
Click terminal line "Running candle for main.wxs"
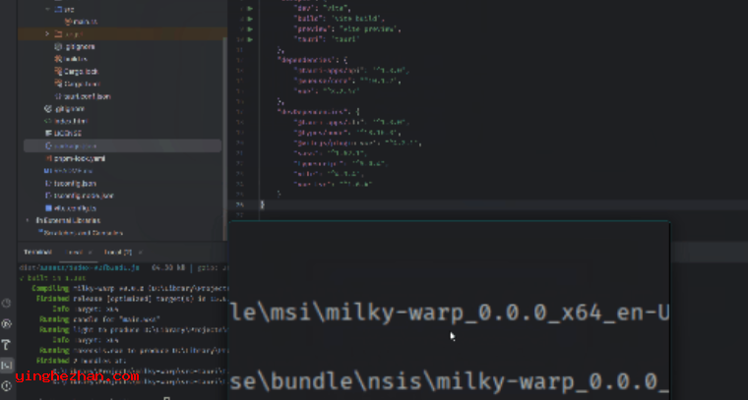coord(99,319)
